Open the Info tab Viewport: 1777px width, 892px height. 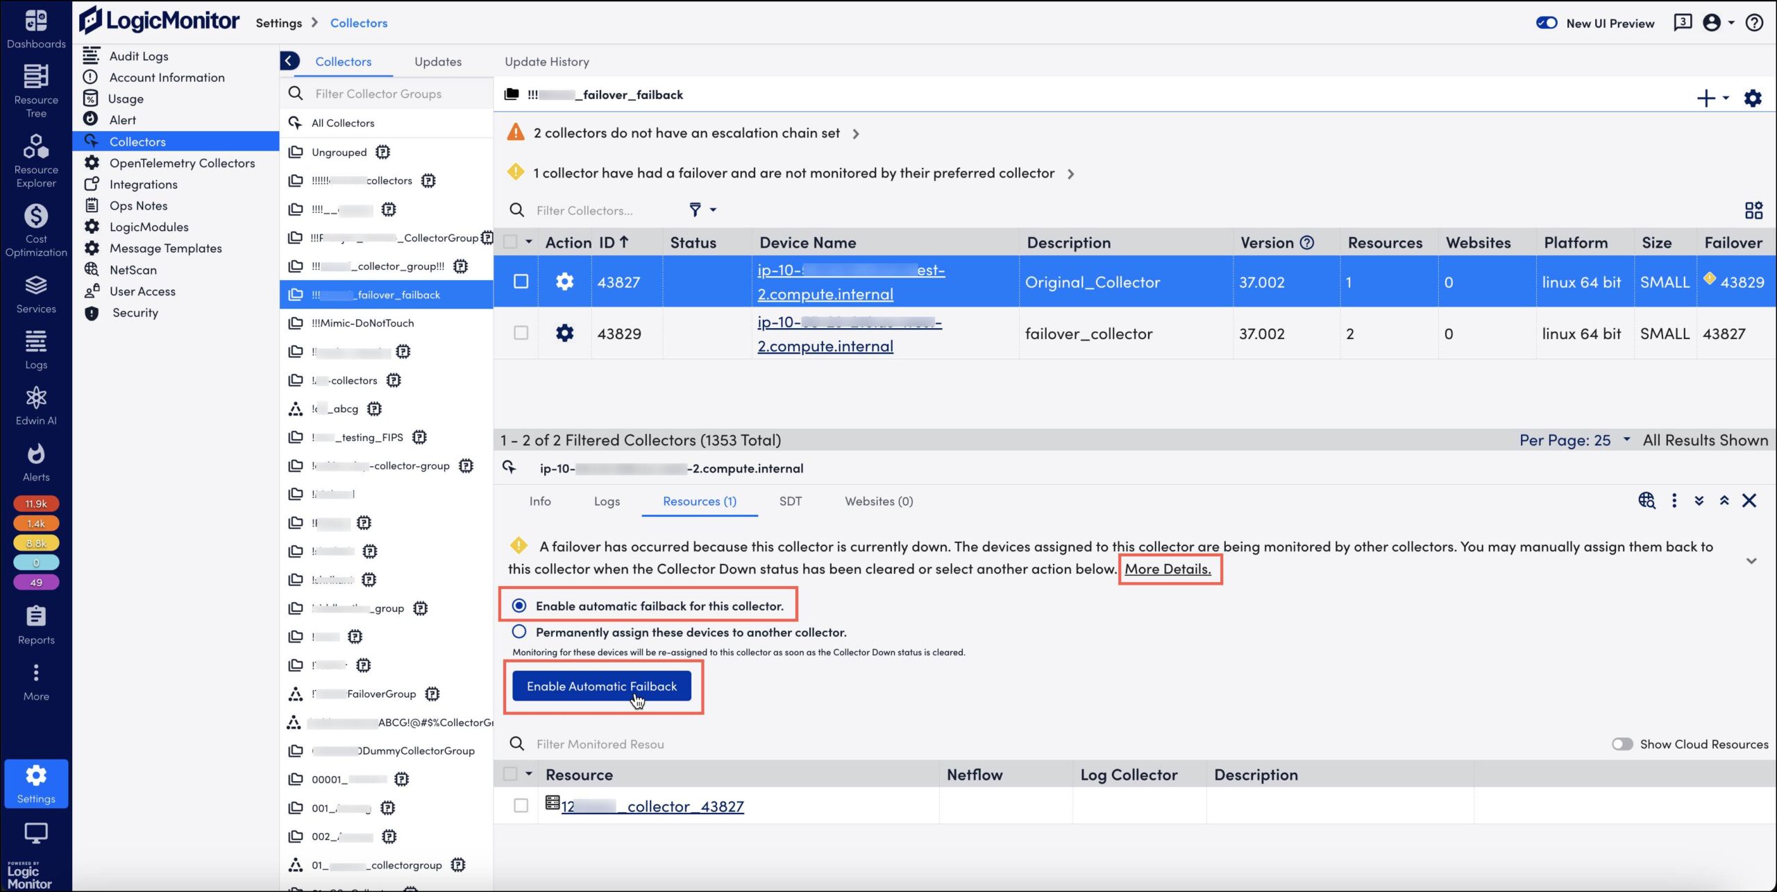click(540, 501)
